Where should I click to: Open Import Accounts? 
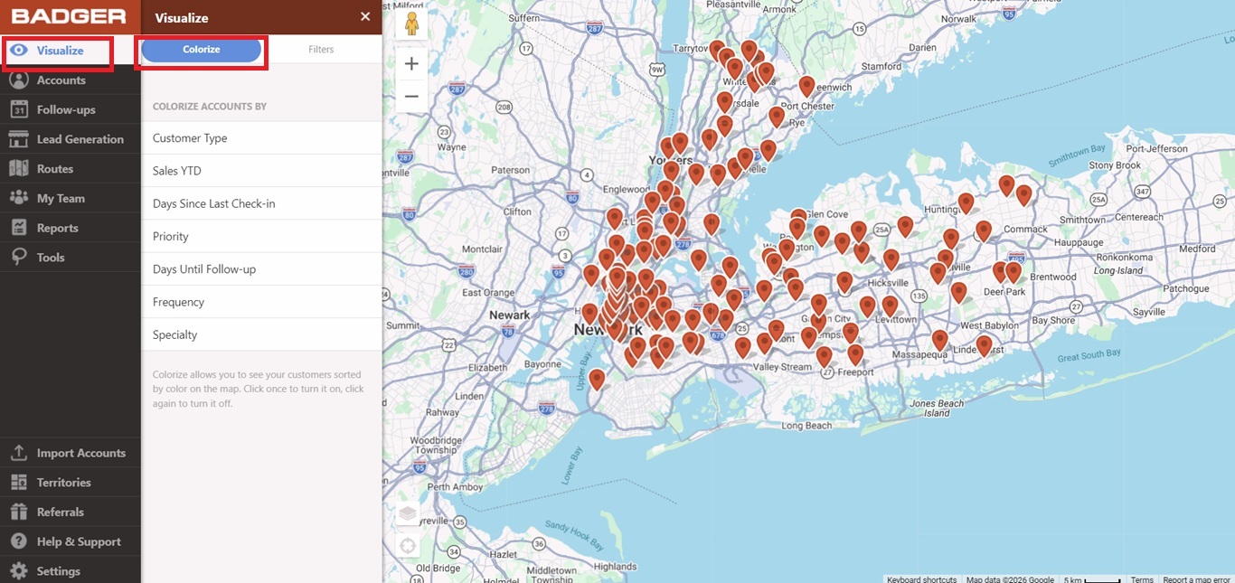[x=71, y=453]
